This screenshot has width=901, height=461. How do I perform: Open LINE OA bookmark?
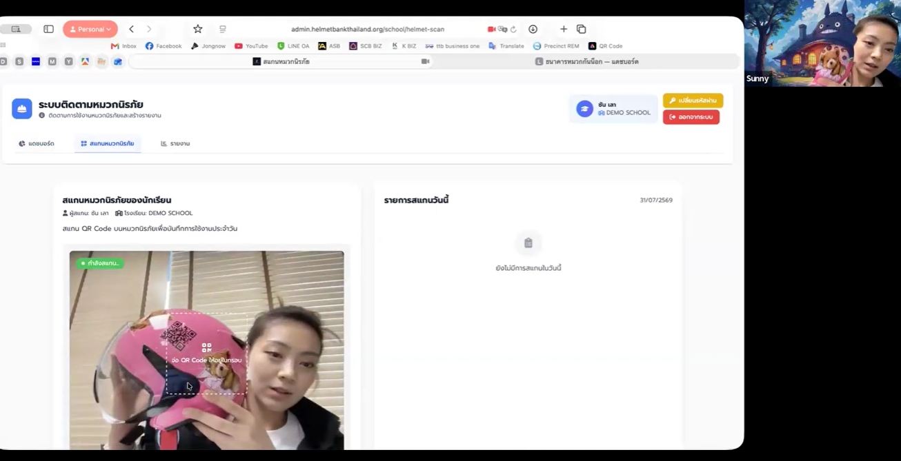tap(293, 46)
